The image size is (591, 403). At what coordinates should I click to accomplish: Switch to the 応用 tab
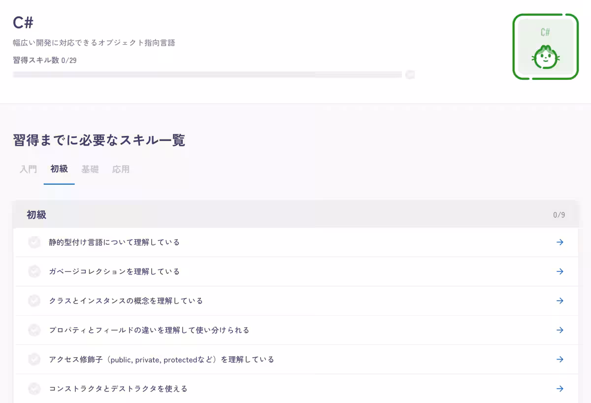(x=121, y=169)
